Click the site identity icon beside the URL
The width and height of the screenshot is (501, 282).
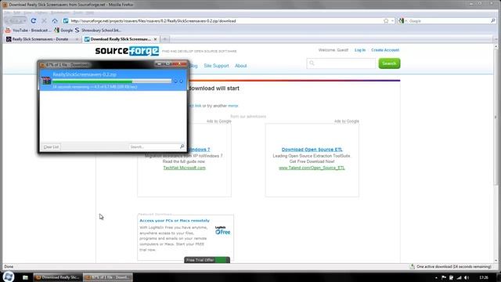(66, 21)
